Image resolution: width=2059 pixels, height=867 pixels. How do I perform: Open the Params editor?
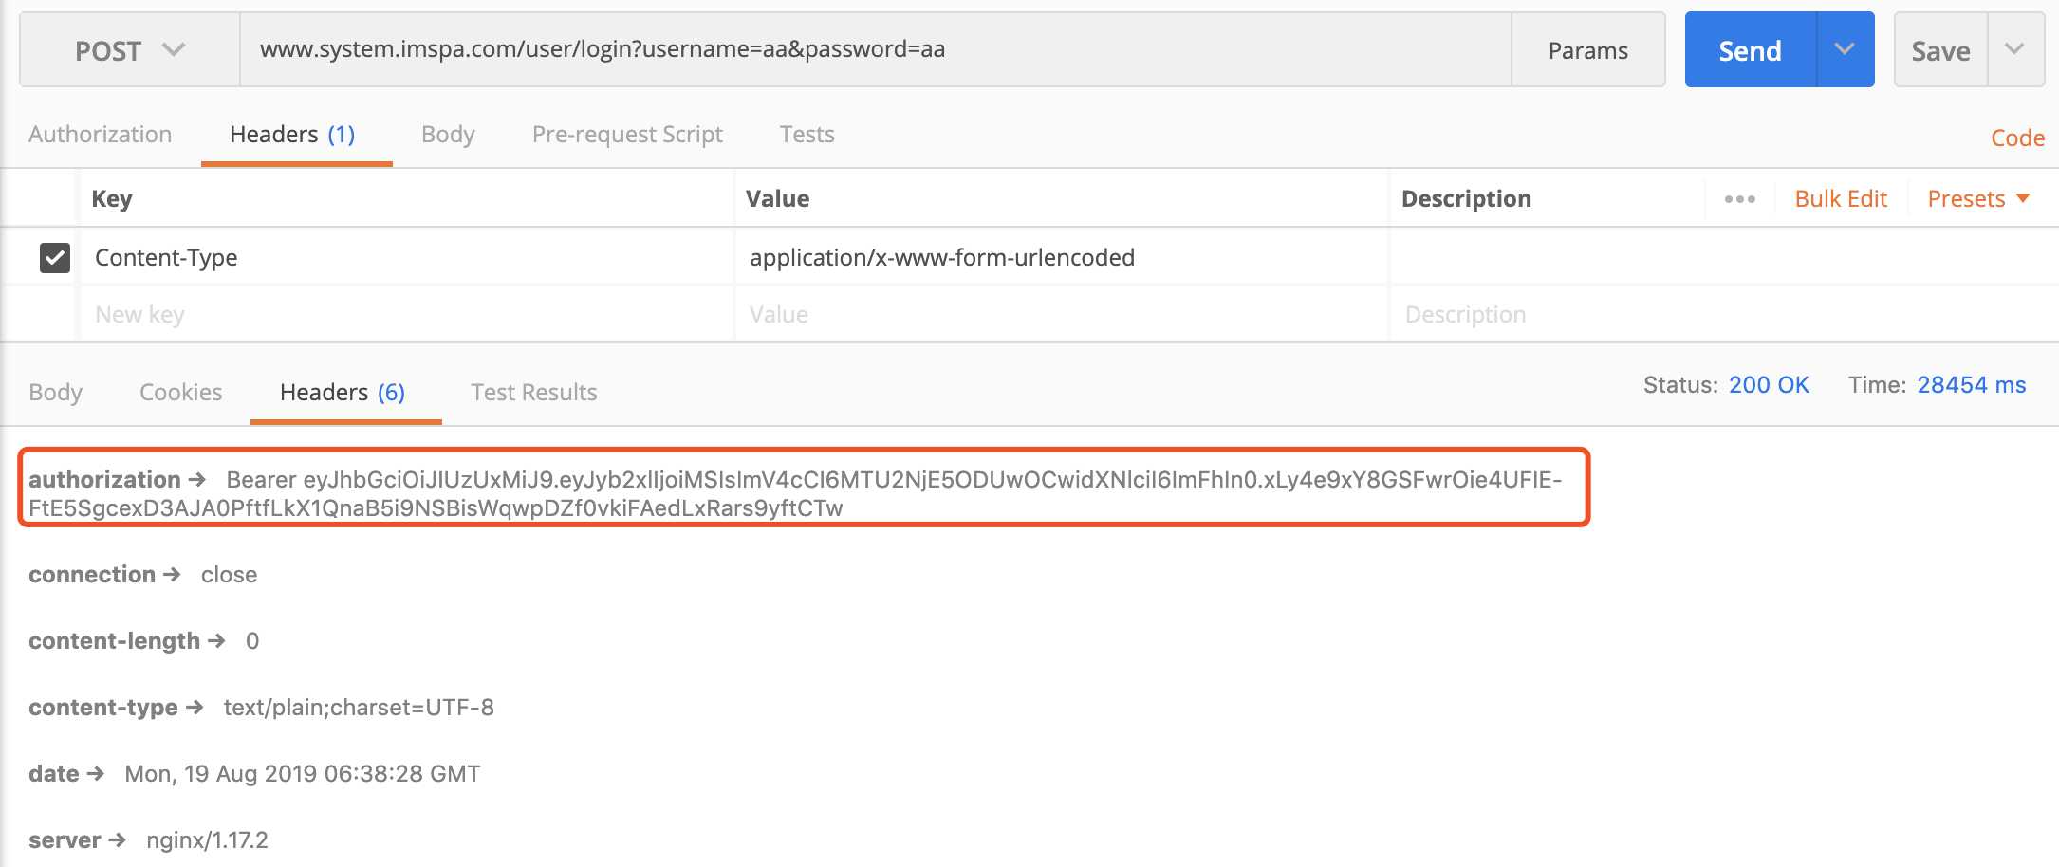click(x=1588, y=50)
